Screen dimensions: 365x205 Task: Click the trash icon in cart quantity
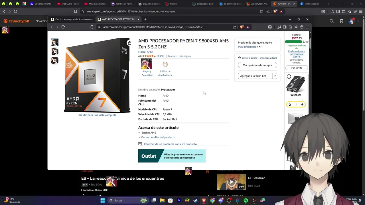click(x=290, y=104)
